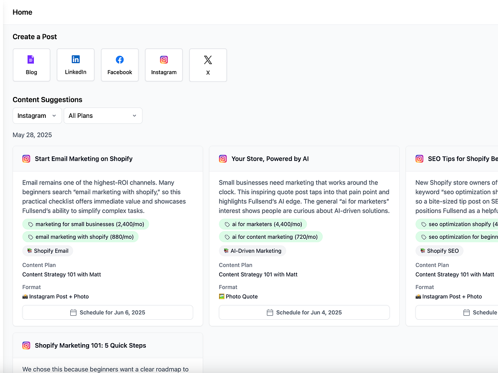Screen dimensions: 498x373
Task: Click the Facebook logo icon
Action: 120,60
